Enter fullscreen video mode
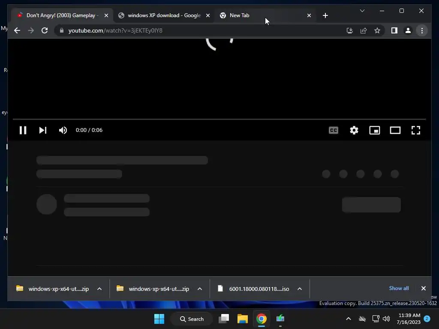This screenshot has width=439, height=329. point(416,130)
